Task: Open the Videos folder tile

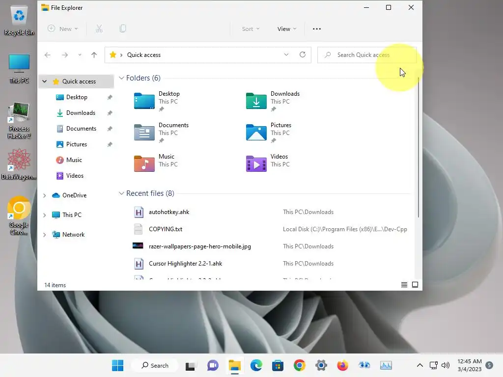Action: (x=268, y=163)
